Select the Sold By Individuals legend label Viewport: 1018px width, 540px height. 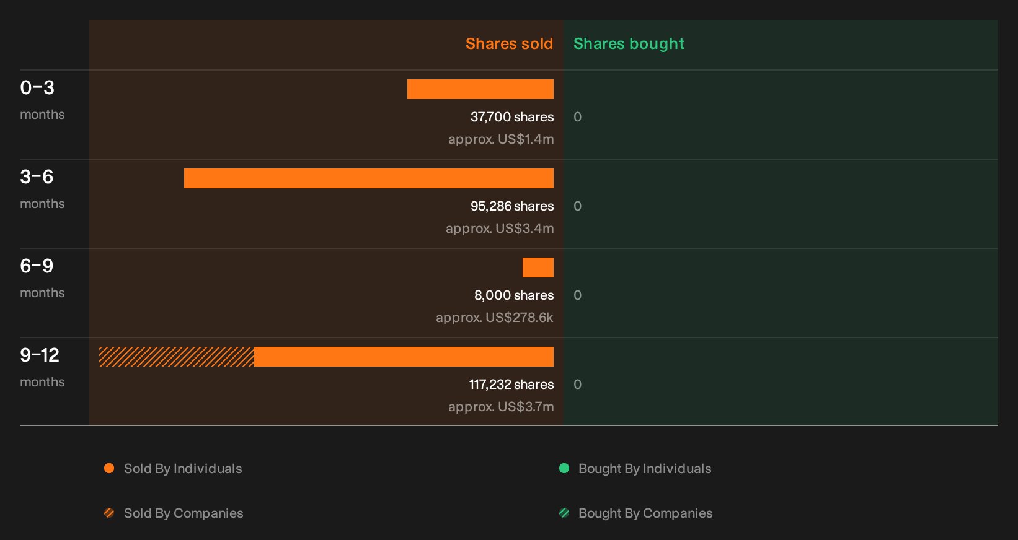click(183, 469)
